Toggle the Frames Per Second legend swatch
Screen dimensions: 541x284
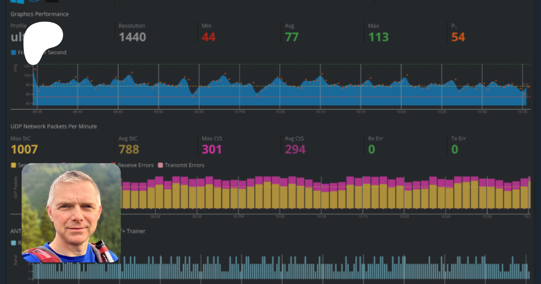click(14, 53)
